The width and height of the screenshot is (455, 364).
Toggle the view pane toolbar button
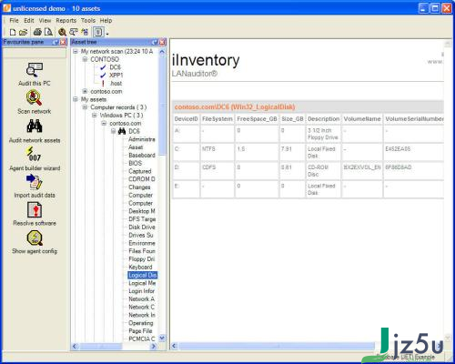tap(98, 32)
